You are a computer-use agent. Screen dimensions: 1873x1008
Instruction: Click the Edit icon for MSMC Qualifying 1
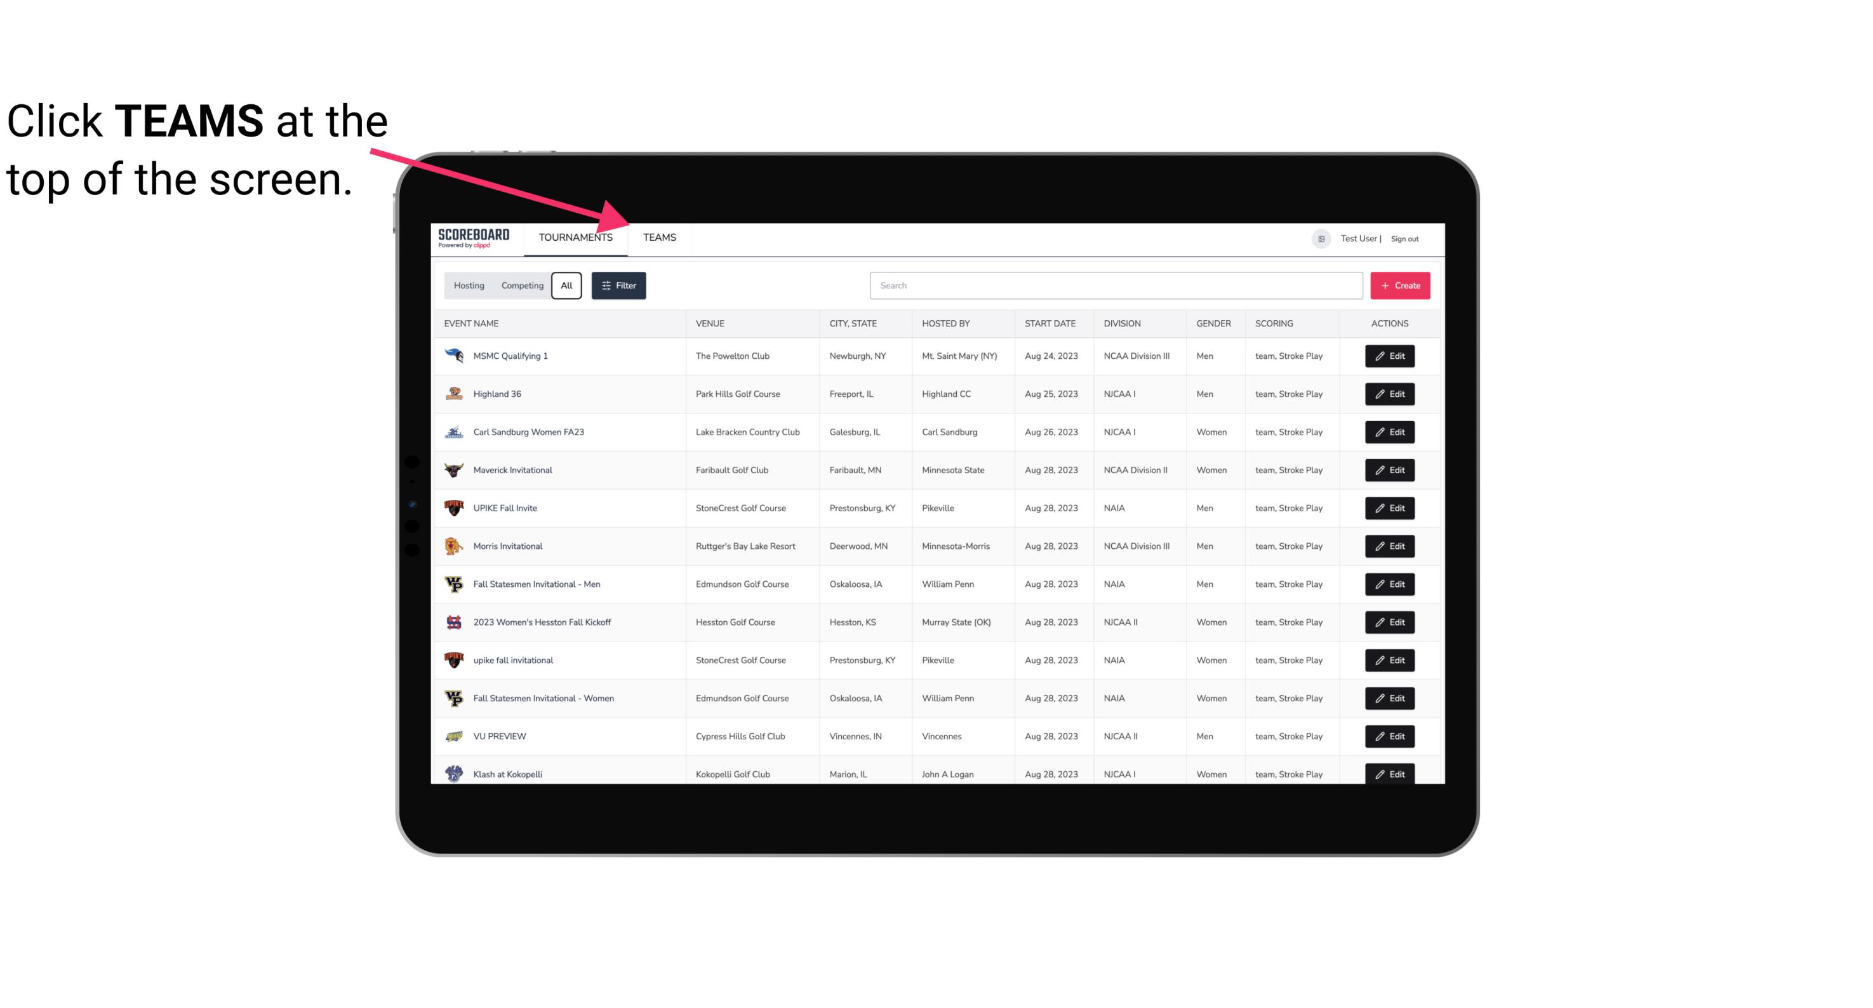pos(1389,356)
